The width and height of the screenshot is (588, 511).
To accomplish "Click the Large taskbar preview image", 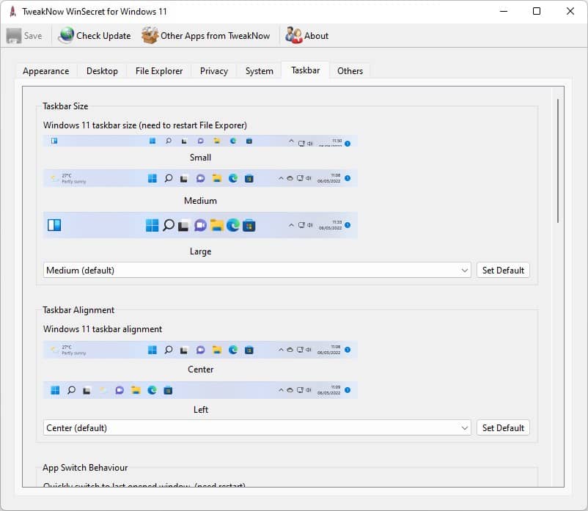I will (200, 225).
